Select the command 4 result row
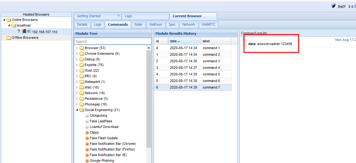Image resolution: width=356 pixels, height=163 pixels. [193, 68]
